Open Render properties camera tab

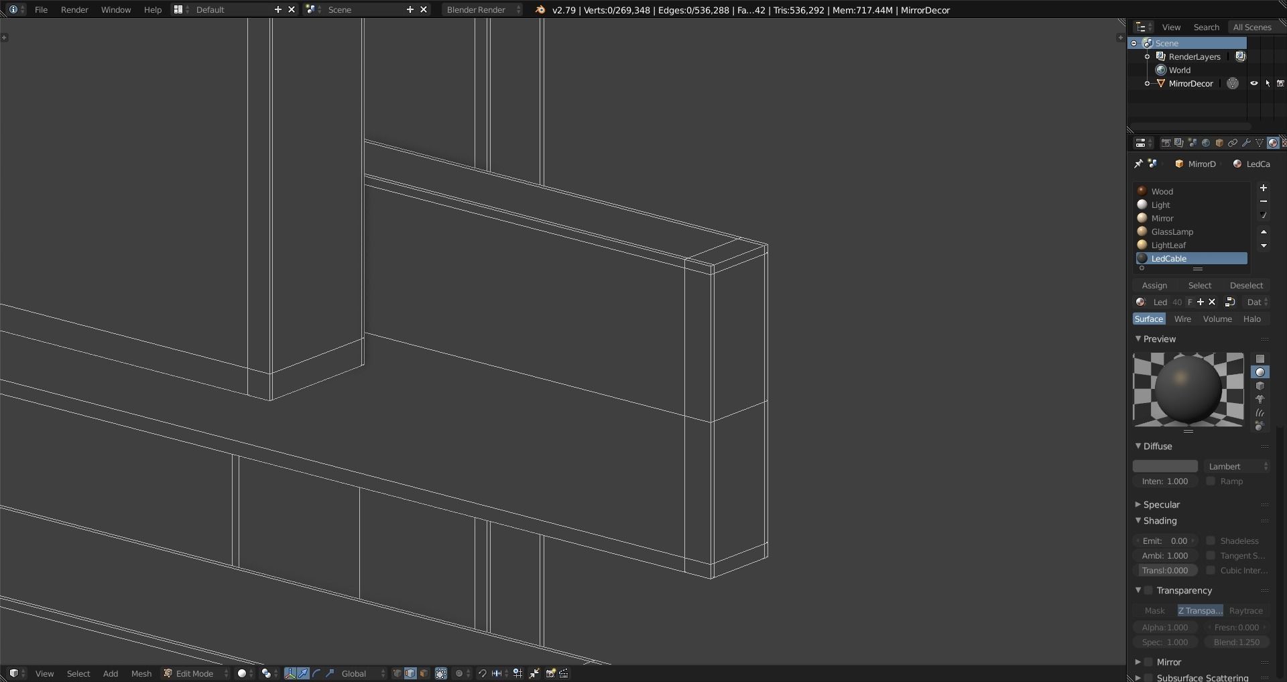(x=1166, y=143)
